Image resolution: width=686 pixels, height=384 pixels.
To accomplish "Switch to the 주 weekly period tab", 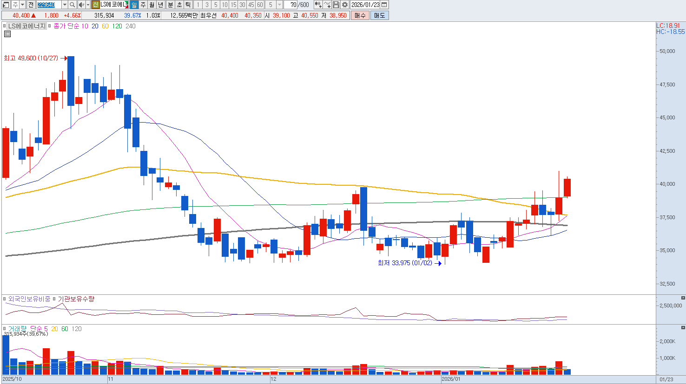I will click(143, 5).
